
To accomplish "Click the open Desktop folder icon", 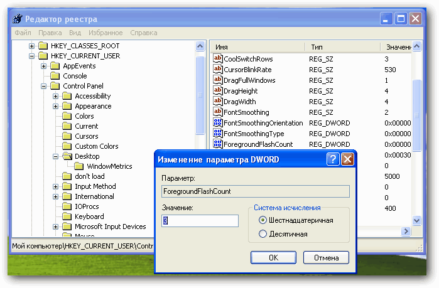I will tap(67, 156).
